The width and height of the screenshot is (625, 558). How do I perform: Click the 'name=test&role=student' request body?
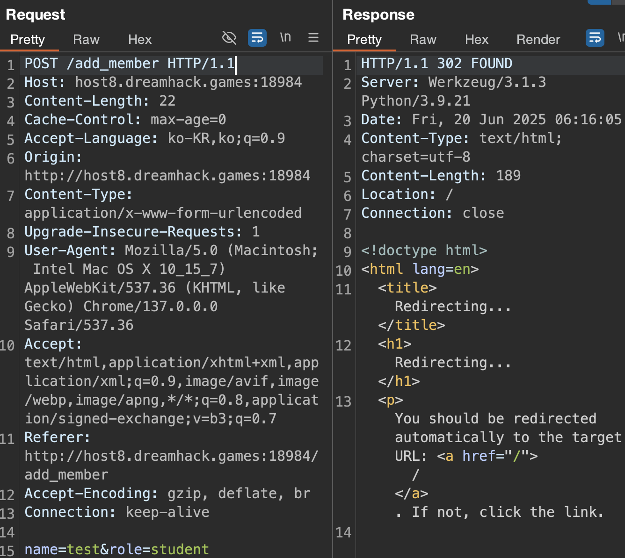[117, 550]
